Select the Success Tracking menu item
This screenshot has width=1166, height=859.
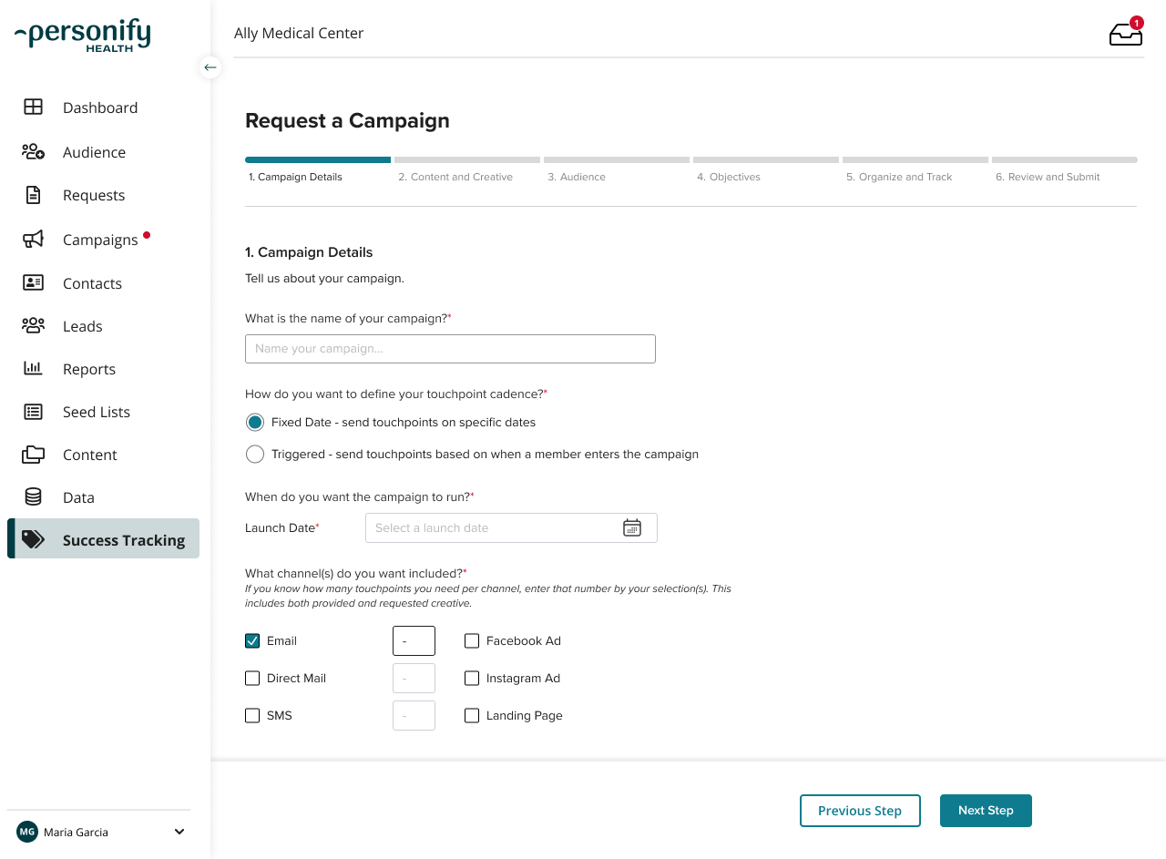pyautogui.click(x=103, y=539)
